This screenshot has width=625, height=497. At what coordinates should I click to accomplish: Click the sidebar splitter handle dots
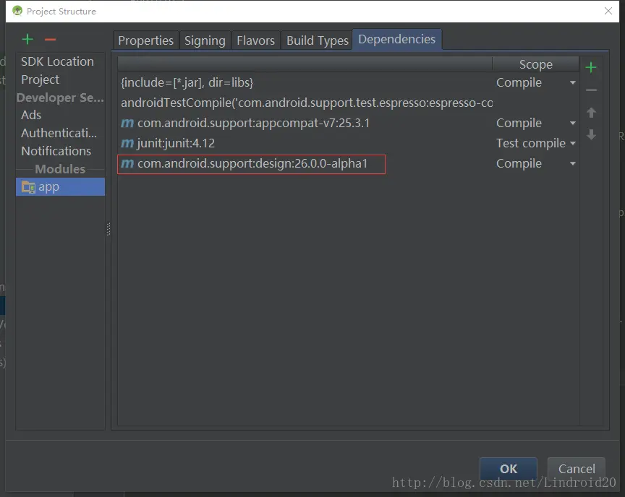pyautogui.click(x=109, y=229)
